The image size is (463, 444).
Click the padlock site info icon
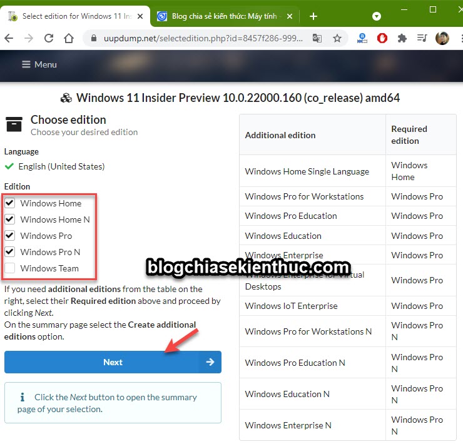pos(94,38)
